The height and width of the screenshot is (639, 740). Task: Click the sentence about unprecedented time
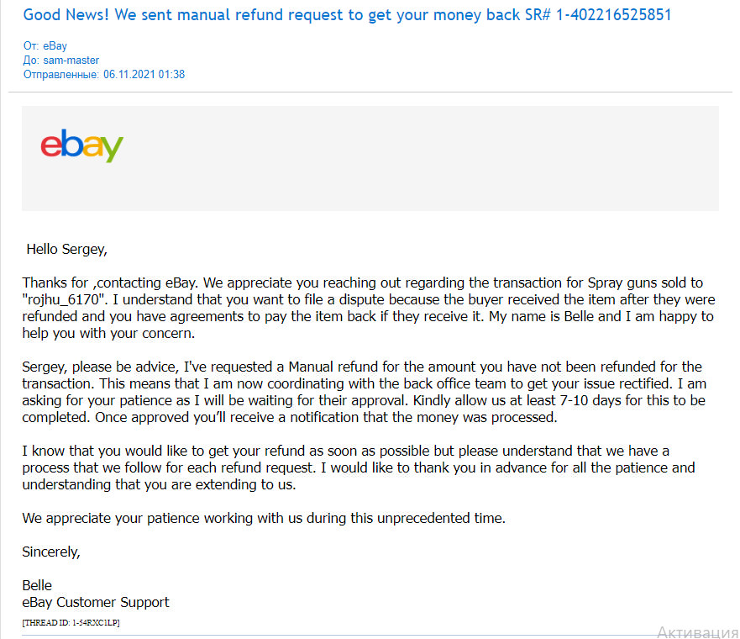coord(264,518)
